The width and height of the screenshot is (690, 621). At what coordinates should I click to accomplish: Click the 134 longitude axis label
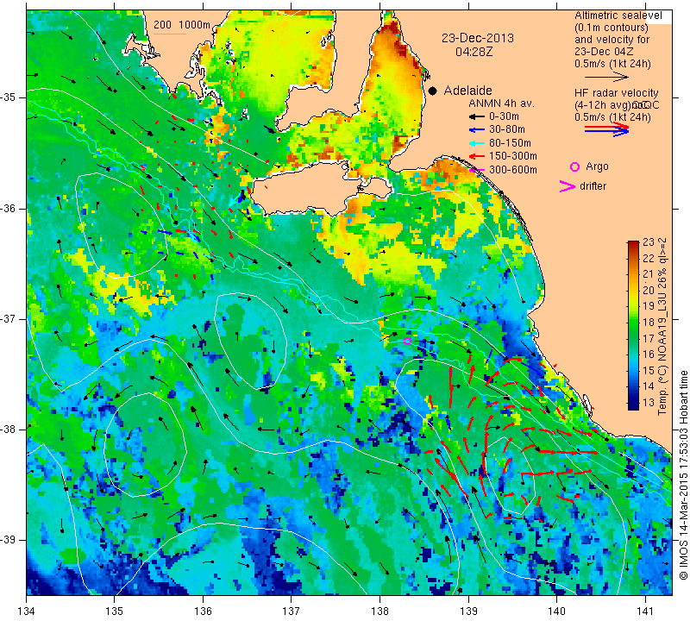click(x=27, y=612)
